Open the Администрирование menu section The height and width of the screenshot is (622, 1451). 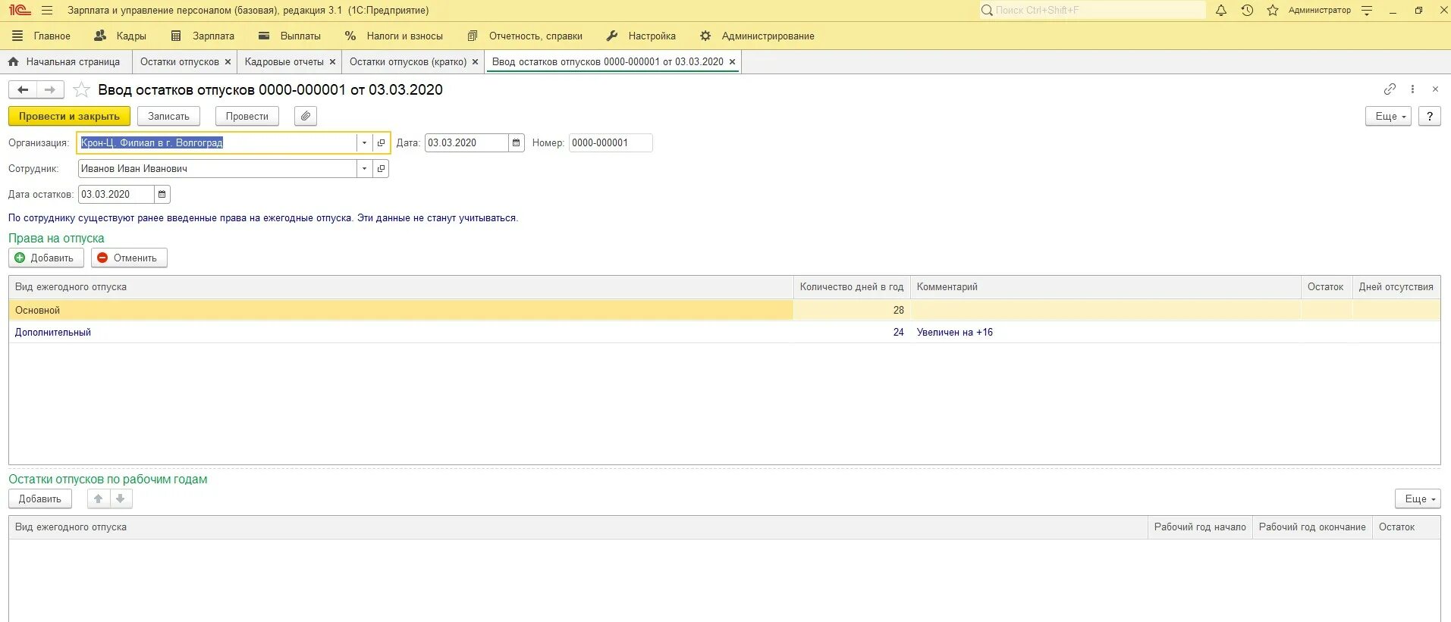tap(757, 36)
